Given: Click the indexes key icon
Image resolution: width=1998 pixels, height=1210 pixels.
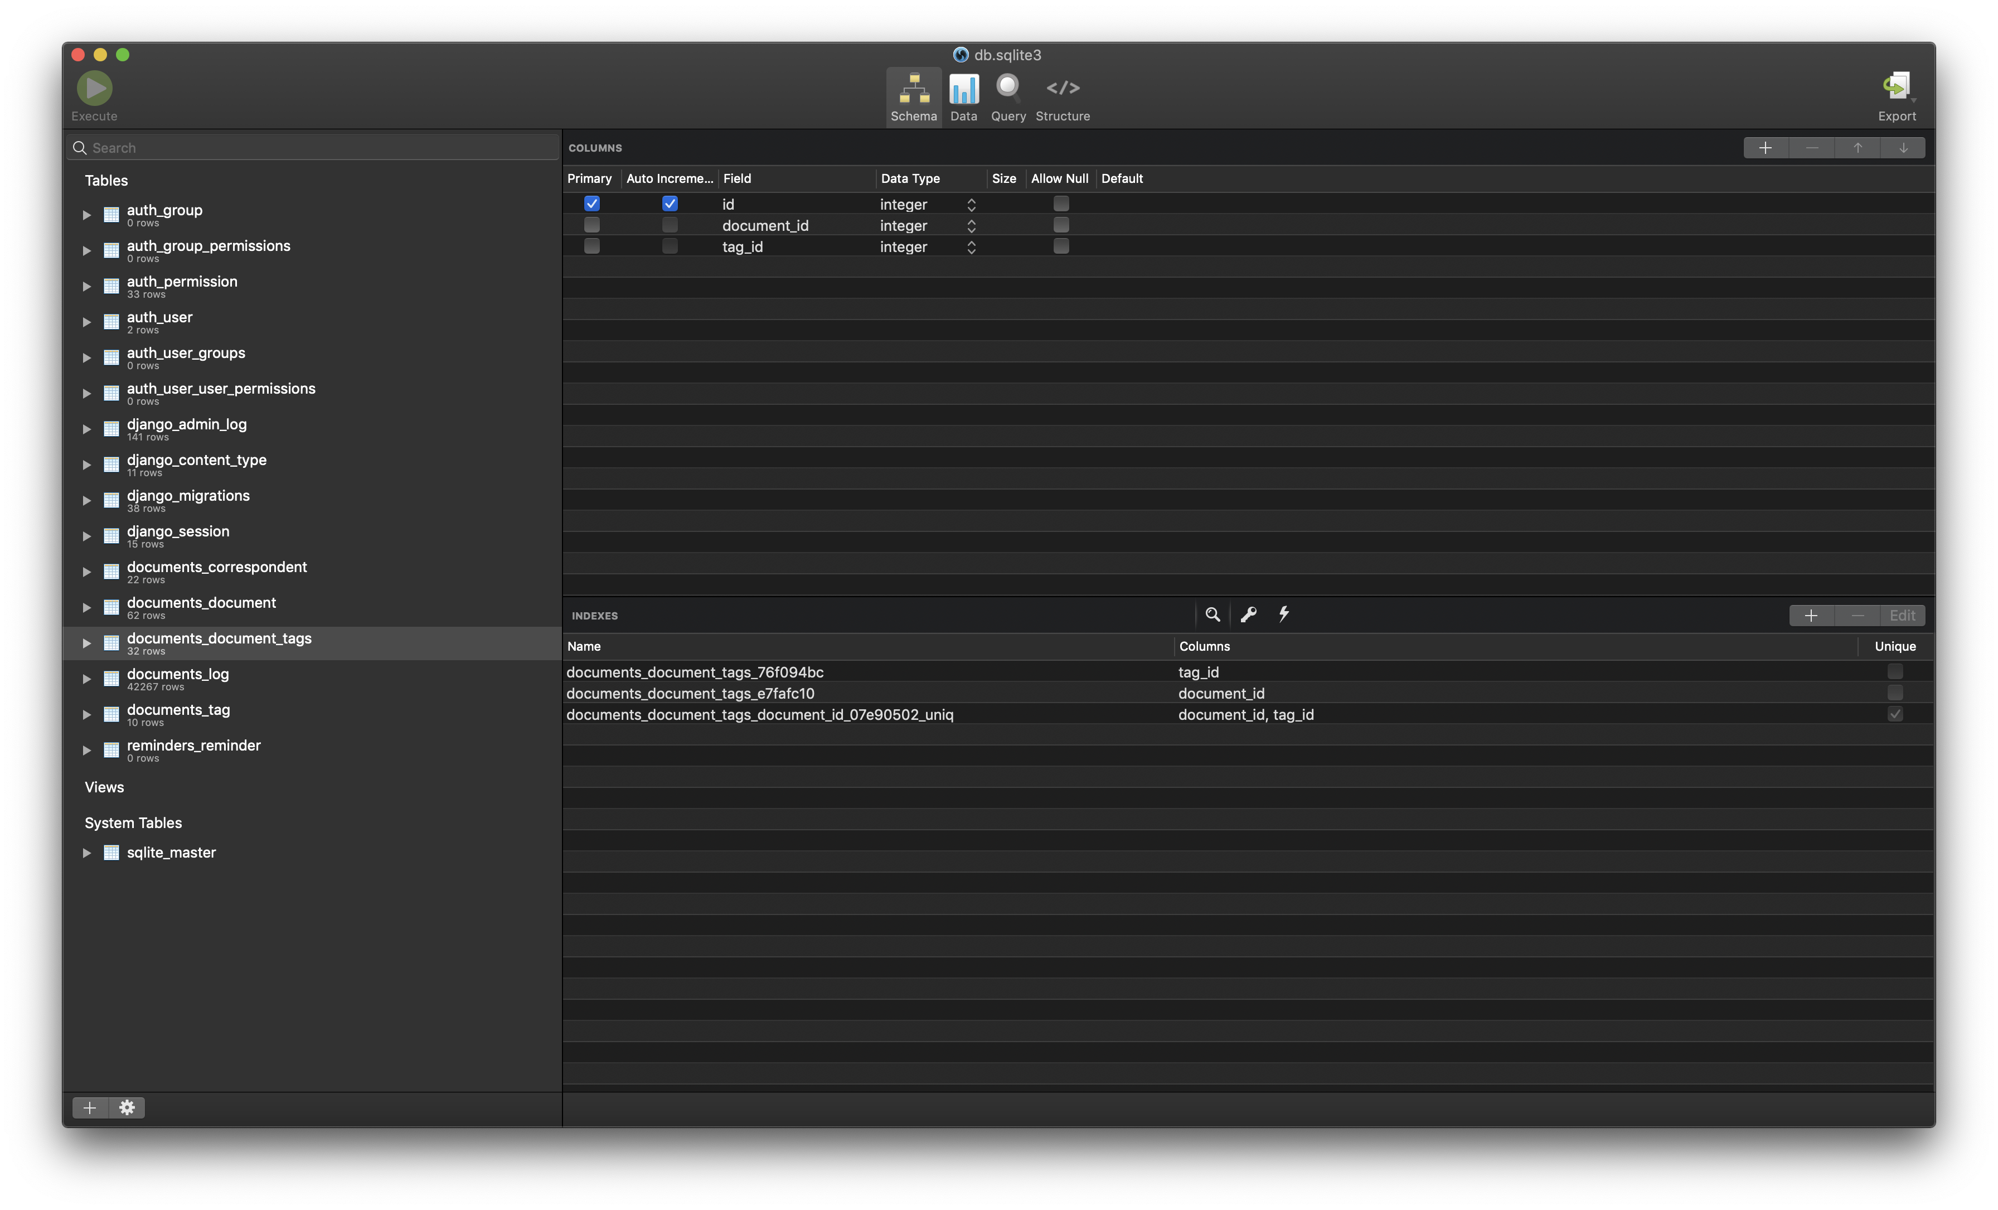Looking at the screenshot, I should point(1248,614).
